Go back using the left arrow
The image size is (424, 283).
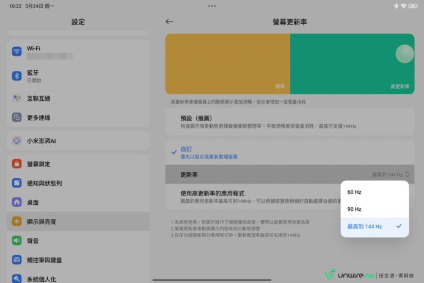pyautogui.click(x=169, y=21)
